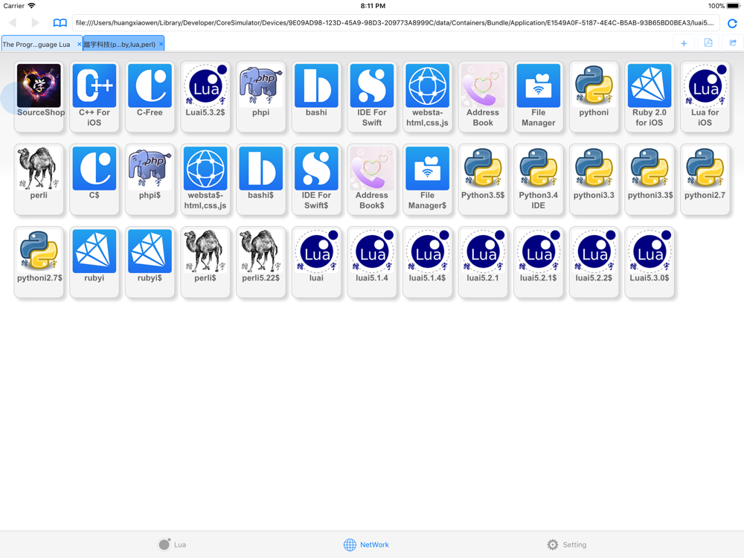Open the perli5.22$ app

point(261,263)
